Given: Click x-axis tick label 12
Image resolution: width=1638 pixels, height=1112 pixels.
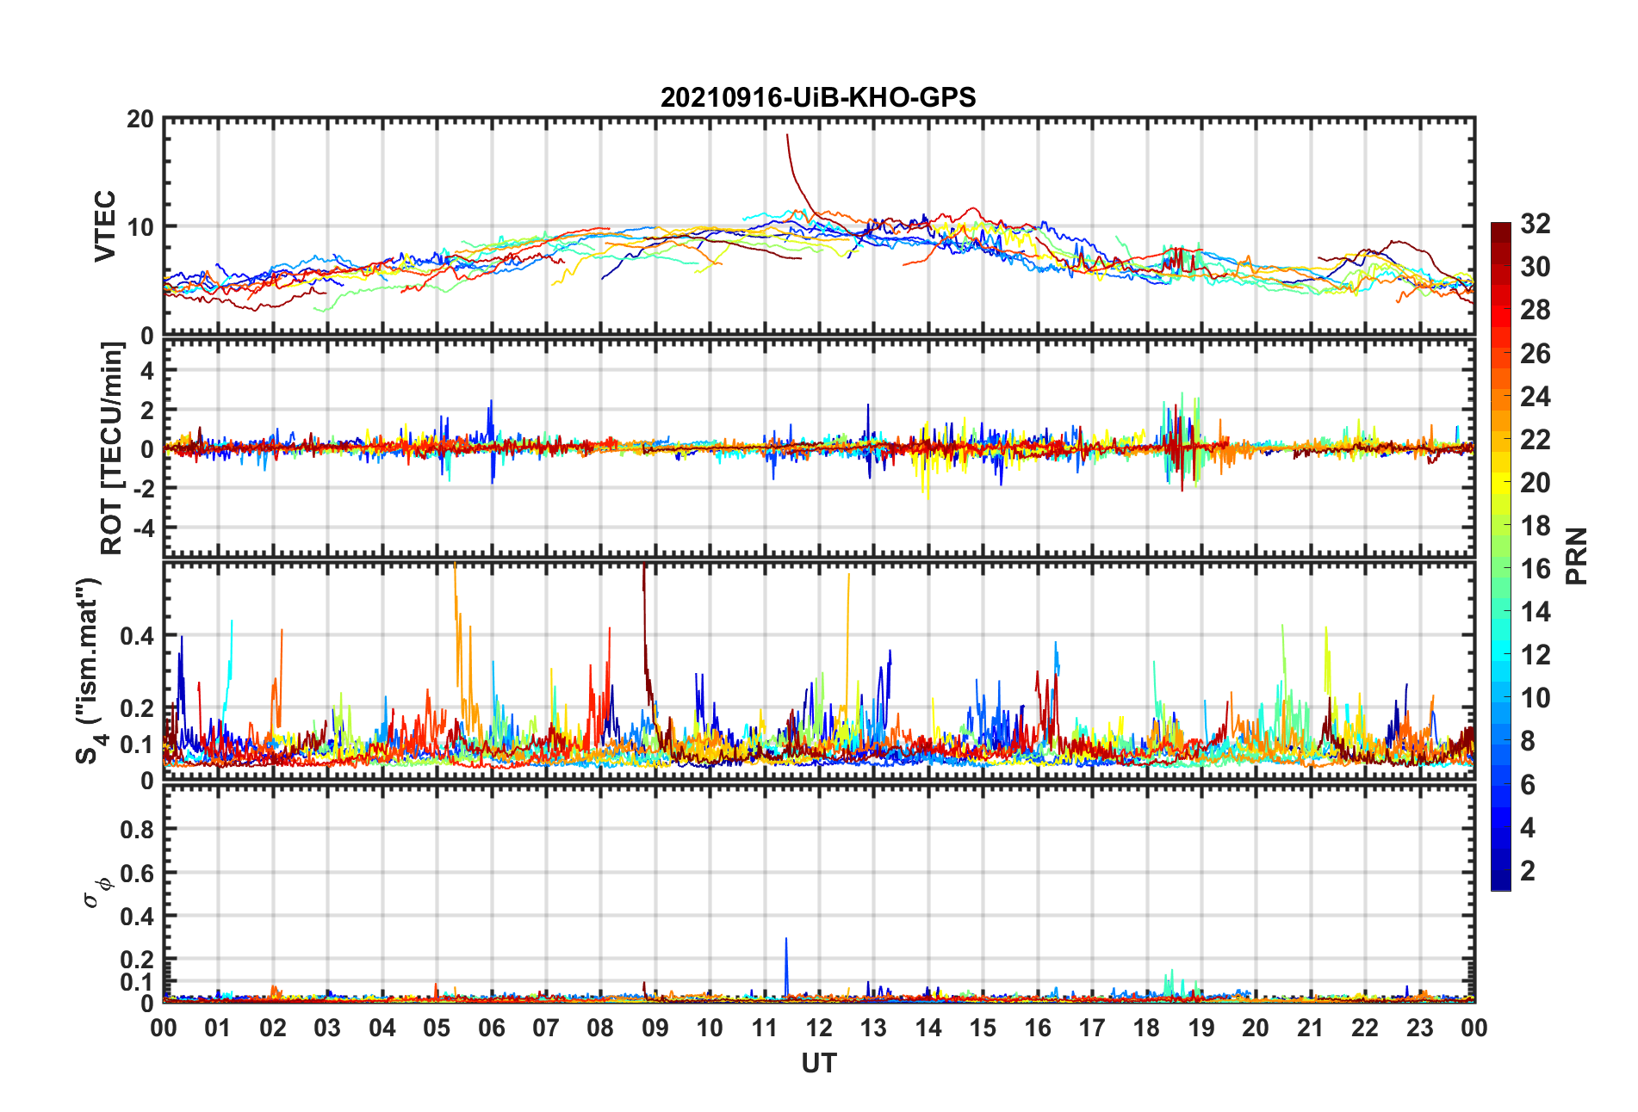Looking at the screenshot, I should (819, 1028).
